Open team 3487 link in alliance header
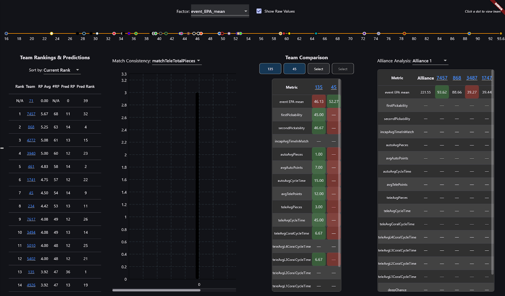This screenshot has width=505, height=296. pos(472,78)
